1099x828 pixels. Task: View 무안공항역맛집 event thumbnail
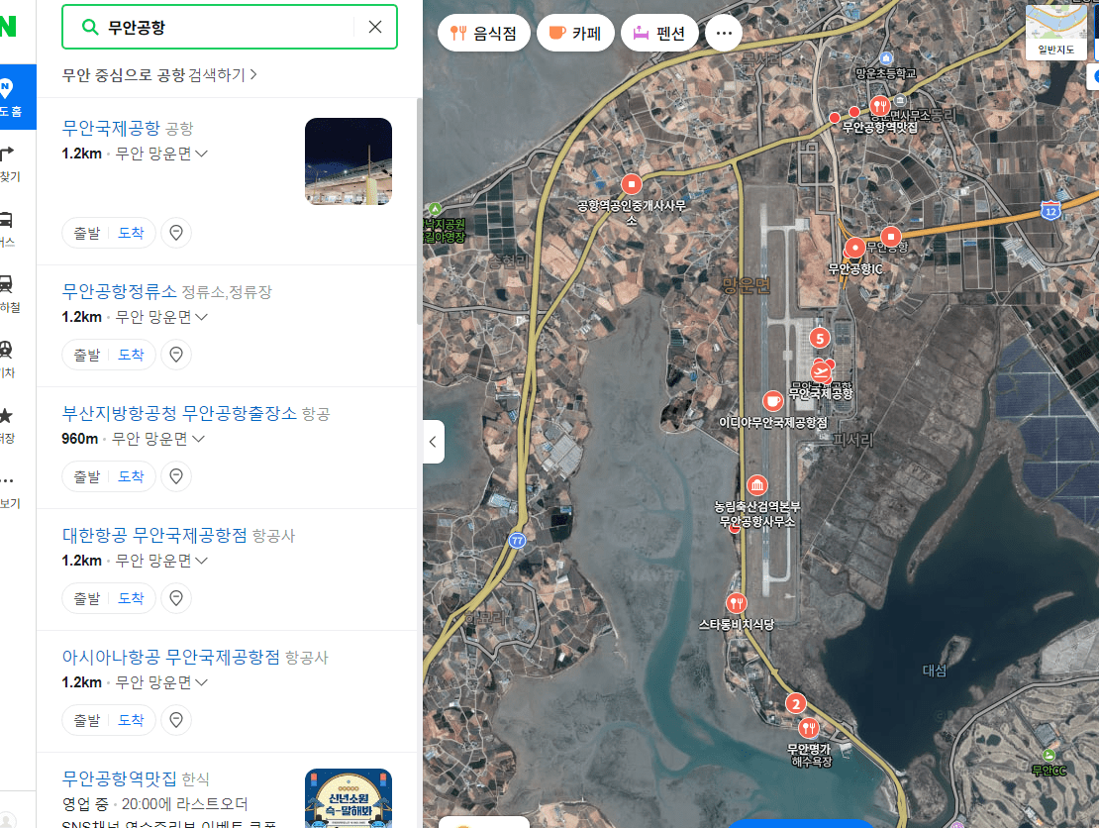[x=349, y=798]
